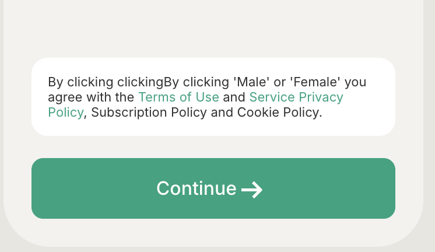Image resolution: width=435 pixels, height=252 pixels.
Task: Click the Subscription Policy text
Action: (x=149, y=112)
